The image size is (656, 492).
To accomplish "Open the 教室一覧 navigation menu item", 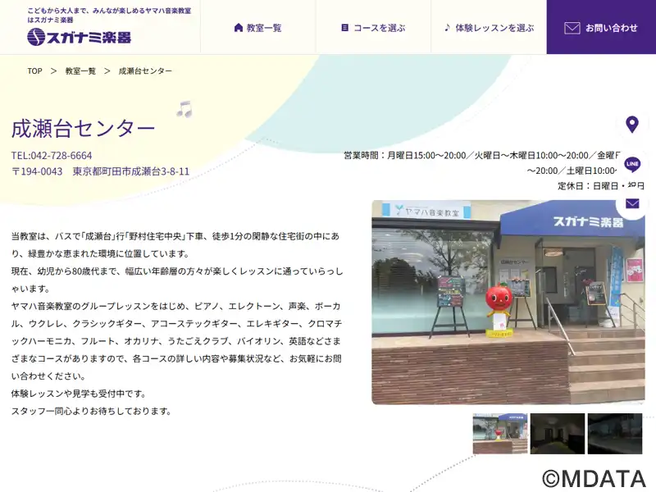I will point(257,28).
